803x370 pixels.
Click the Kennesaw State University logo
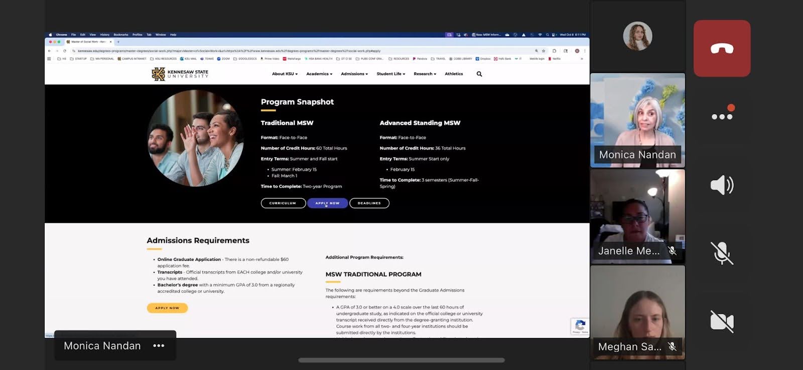pyautogui.click(x=180, y=74)
